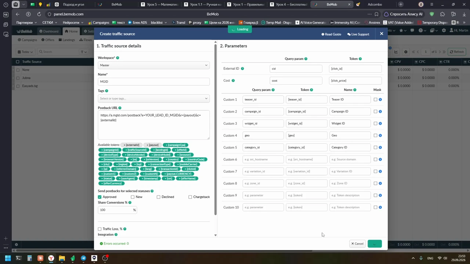Click the blue info icon for Custom 5
Viewport: 470px width, 264px height.
coord(380,147)
